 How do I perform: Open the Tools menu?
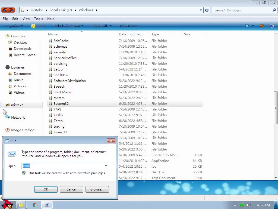point(39,19)
